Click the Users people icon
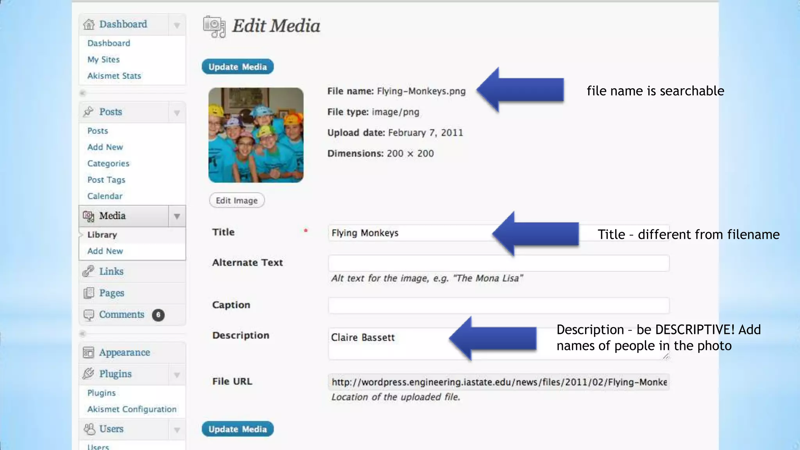 click(89, 429)
